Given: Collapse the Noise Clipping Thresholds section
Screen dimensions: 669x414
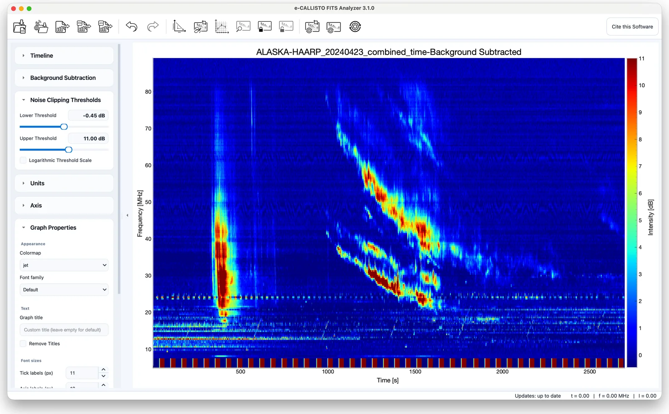Looking at the screenshot, I should point(64,100).
